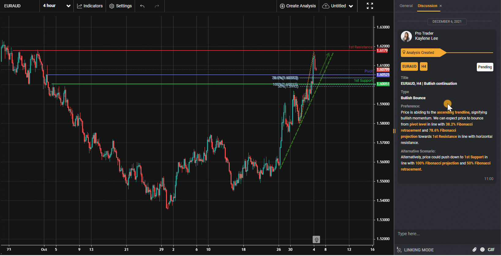Click the 1st Resistance line label
This screenshot has height=256, width=501.
coord(361,47)
